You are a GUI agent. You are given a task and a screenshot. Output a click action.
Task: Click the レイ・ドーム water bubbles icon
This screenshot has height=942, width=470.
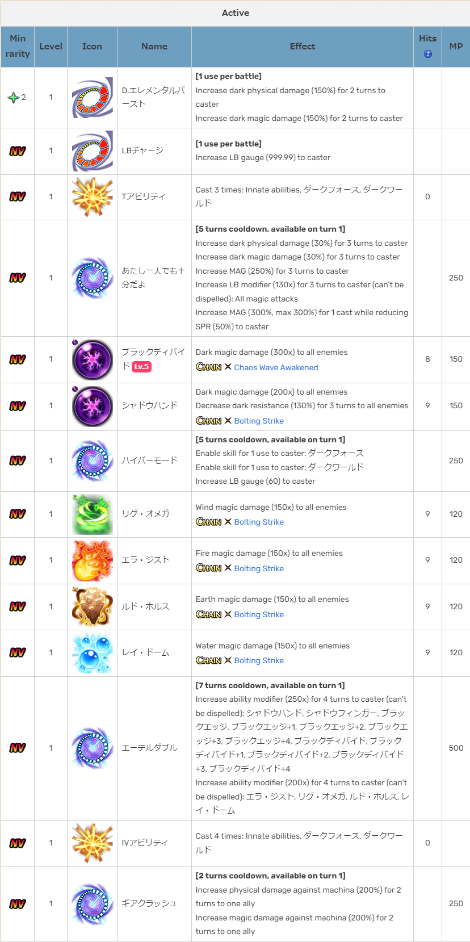point(93,653)
